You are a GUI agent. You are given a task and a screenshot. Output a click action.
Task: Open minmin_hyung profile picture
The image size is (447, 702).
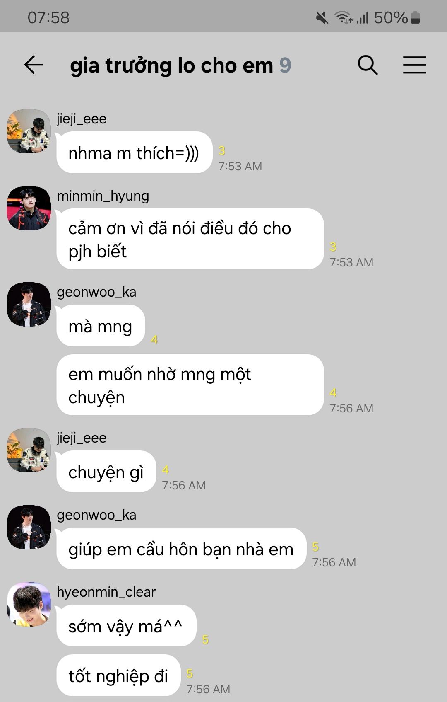tap(29, 208)
